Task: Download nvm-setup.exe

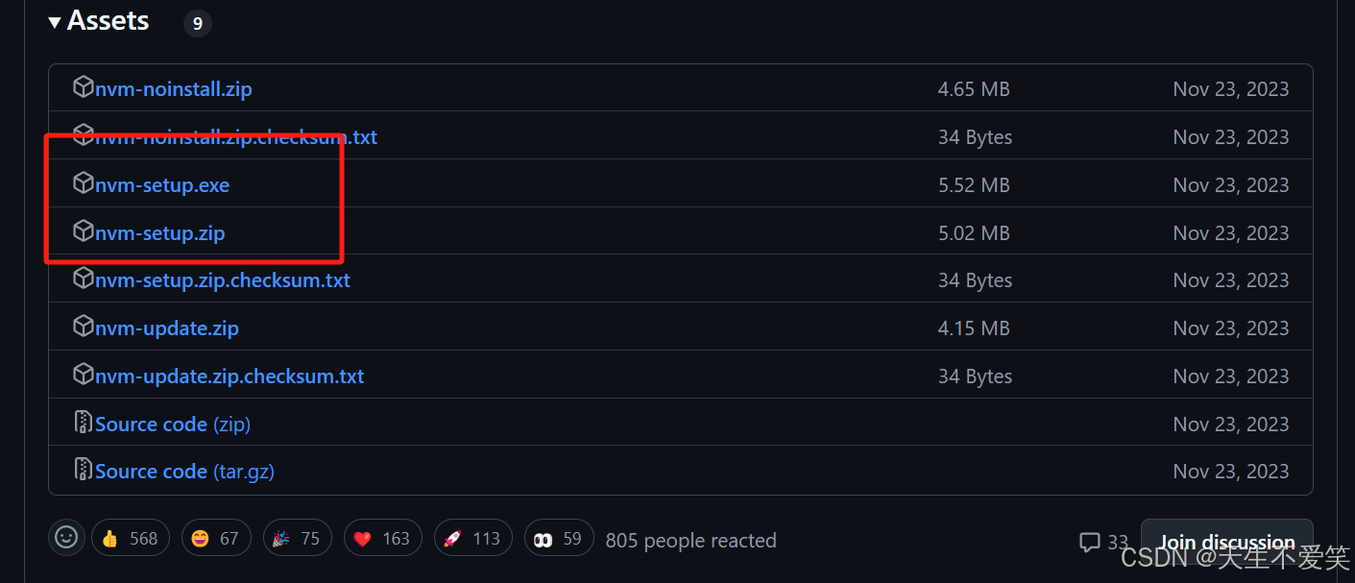Action: pos(162,184)
